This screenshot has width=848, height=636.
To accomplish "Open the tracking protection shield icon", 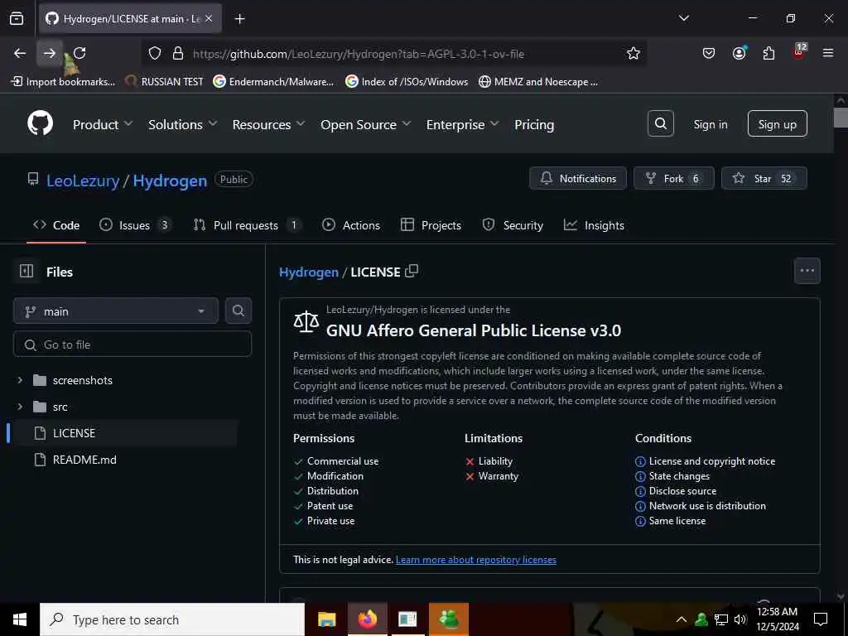I will [155, 53].
